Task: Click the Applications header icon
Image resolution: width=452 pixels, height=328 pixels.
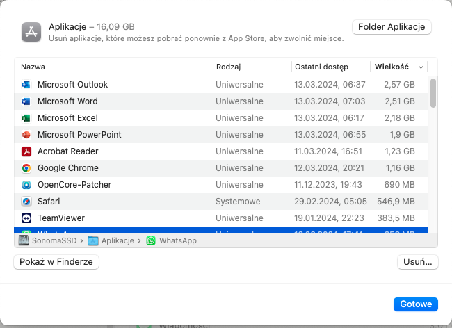Action: [x=32, y=32]
